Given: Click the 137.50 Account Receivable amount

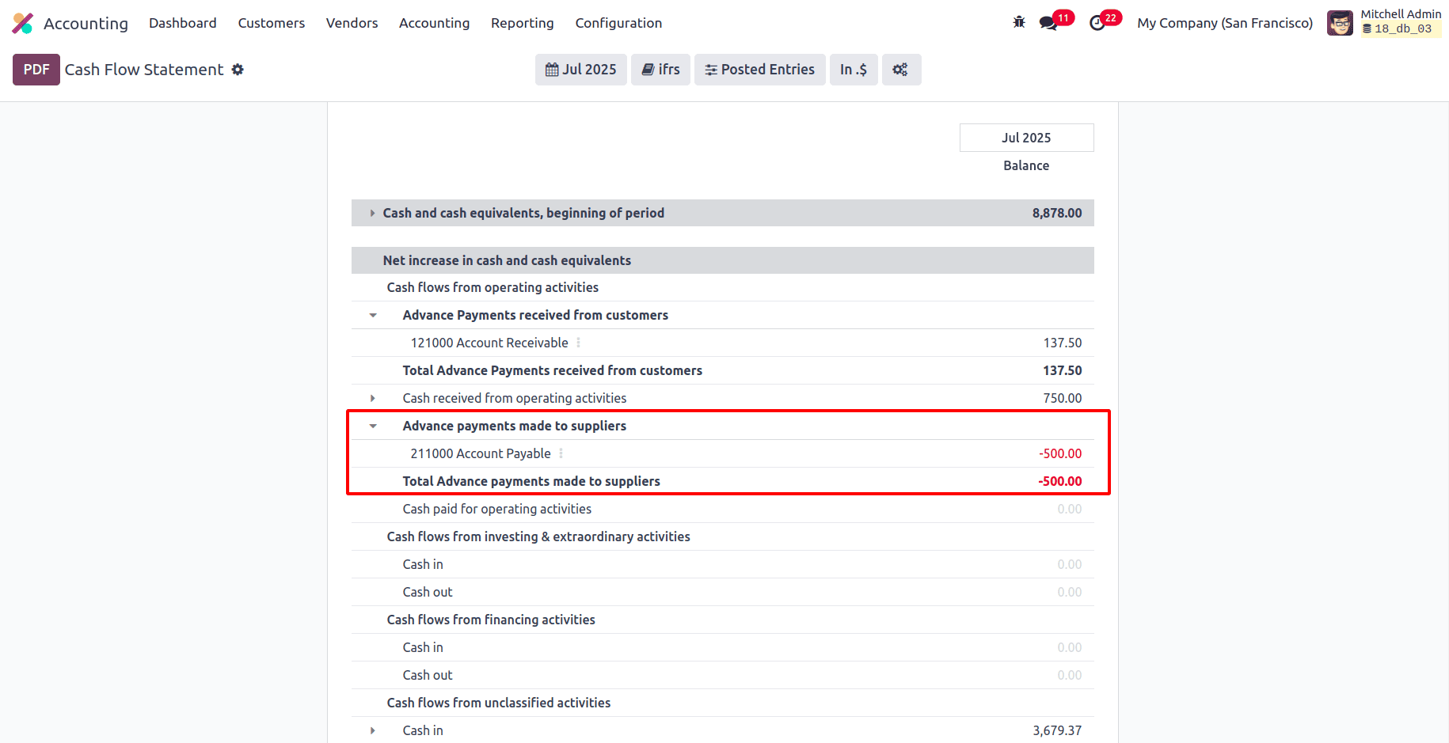Looking at the screenshot, I should click(1063, 343).
